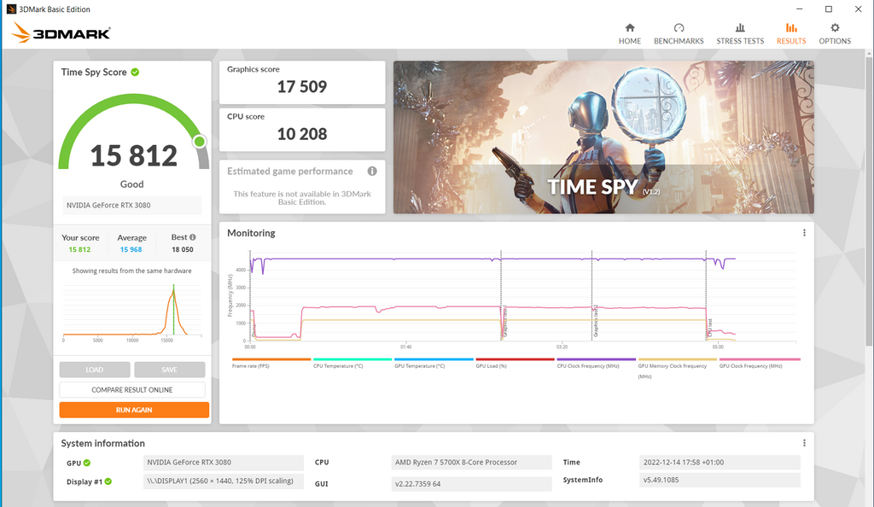This screenshot has width=874, height=507.
Task: Toggle CPU Clock Frequency legend entry
Action: tap(596, 364)
